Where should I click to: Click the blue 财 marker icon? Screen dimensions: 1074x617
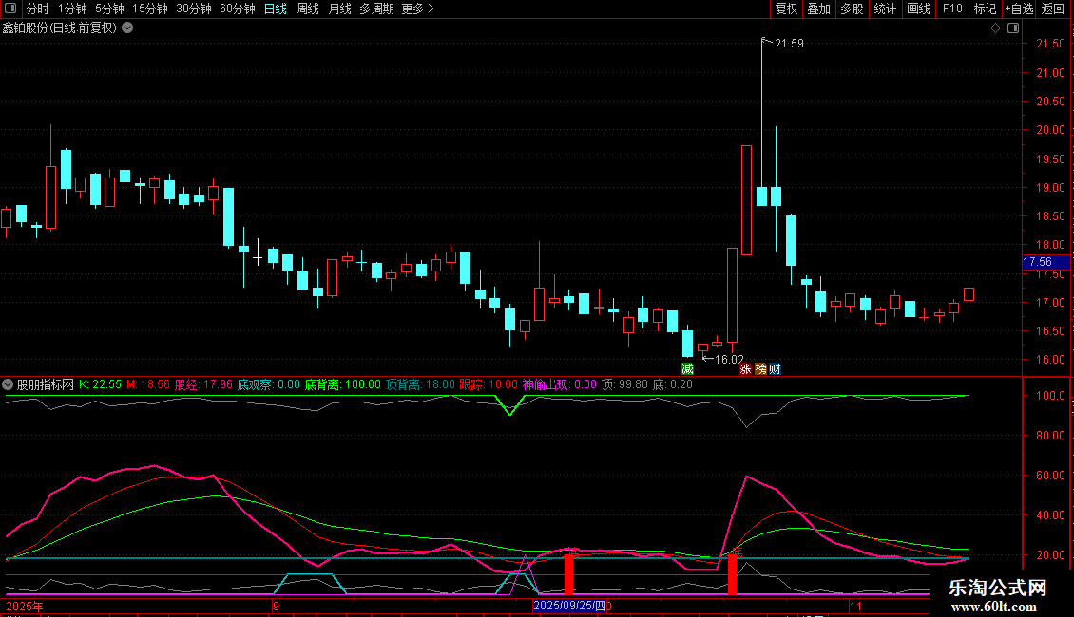776,368
